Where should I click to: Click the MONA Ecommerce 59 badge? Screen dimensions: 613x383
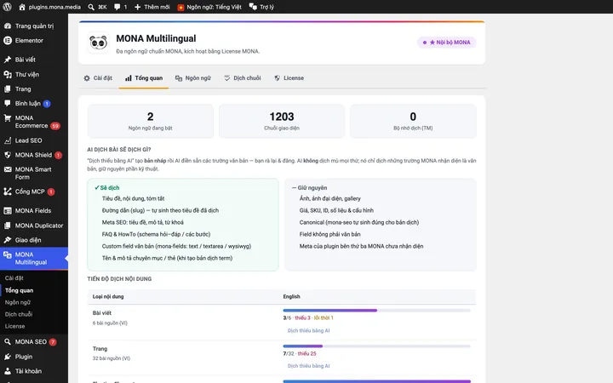(x=55, y=126)
